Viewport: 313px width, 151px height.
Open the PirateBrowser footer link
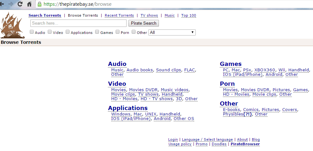[x=245, y=144]
